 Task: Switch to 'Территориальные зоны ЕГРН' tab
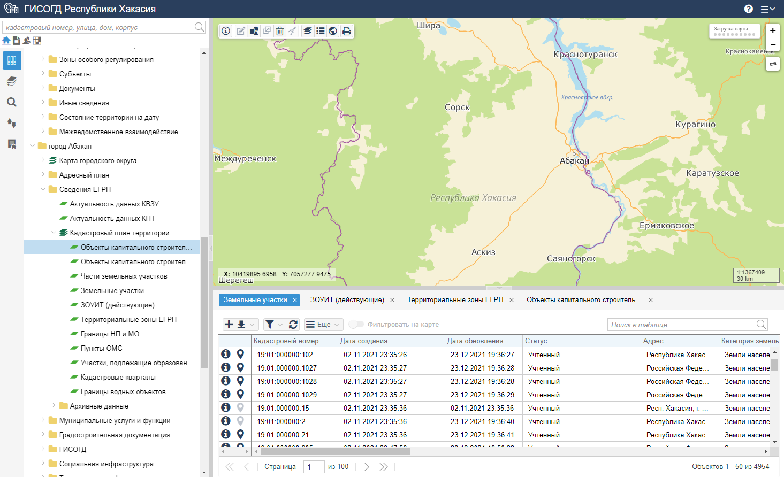point(455,300)
